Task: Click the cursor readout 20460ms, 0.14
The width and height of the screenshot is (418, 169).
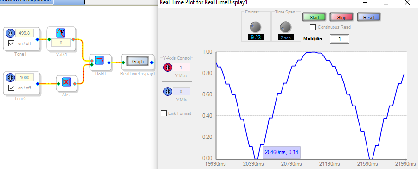Action: click(x=282, y=153)
